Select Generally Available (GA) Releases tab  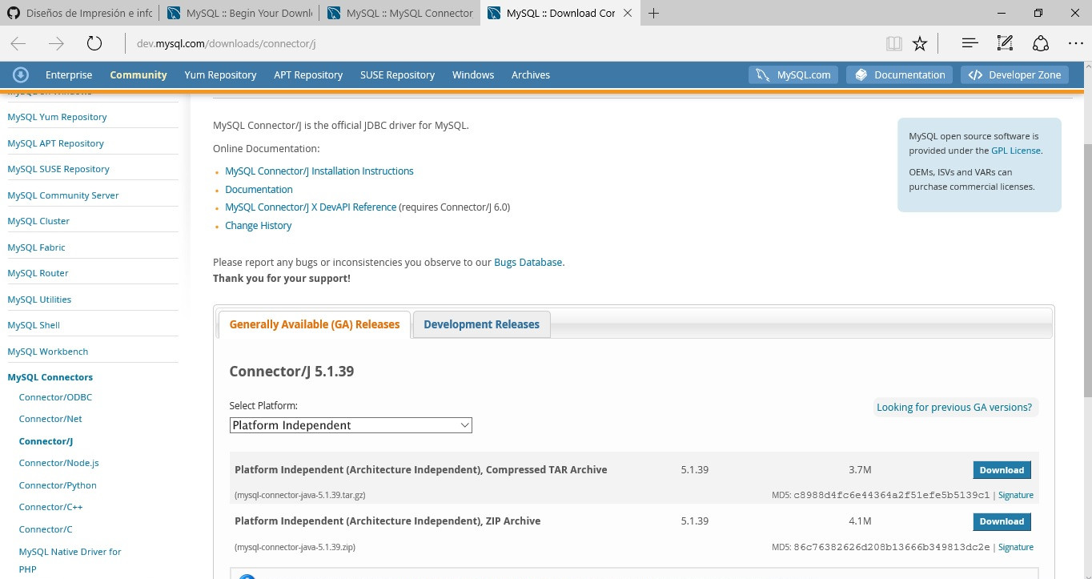[314, 324]
